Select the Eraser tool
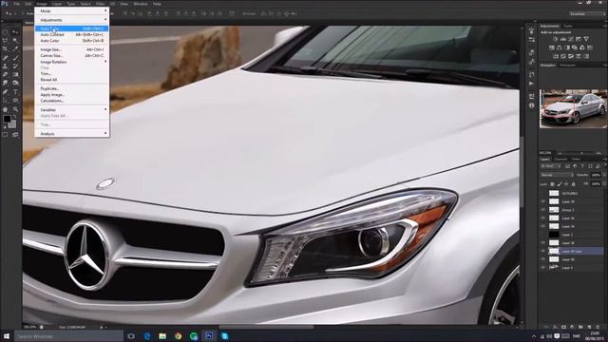This screenshot has height=342, width=608. coord(6,75)
